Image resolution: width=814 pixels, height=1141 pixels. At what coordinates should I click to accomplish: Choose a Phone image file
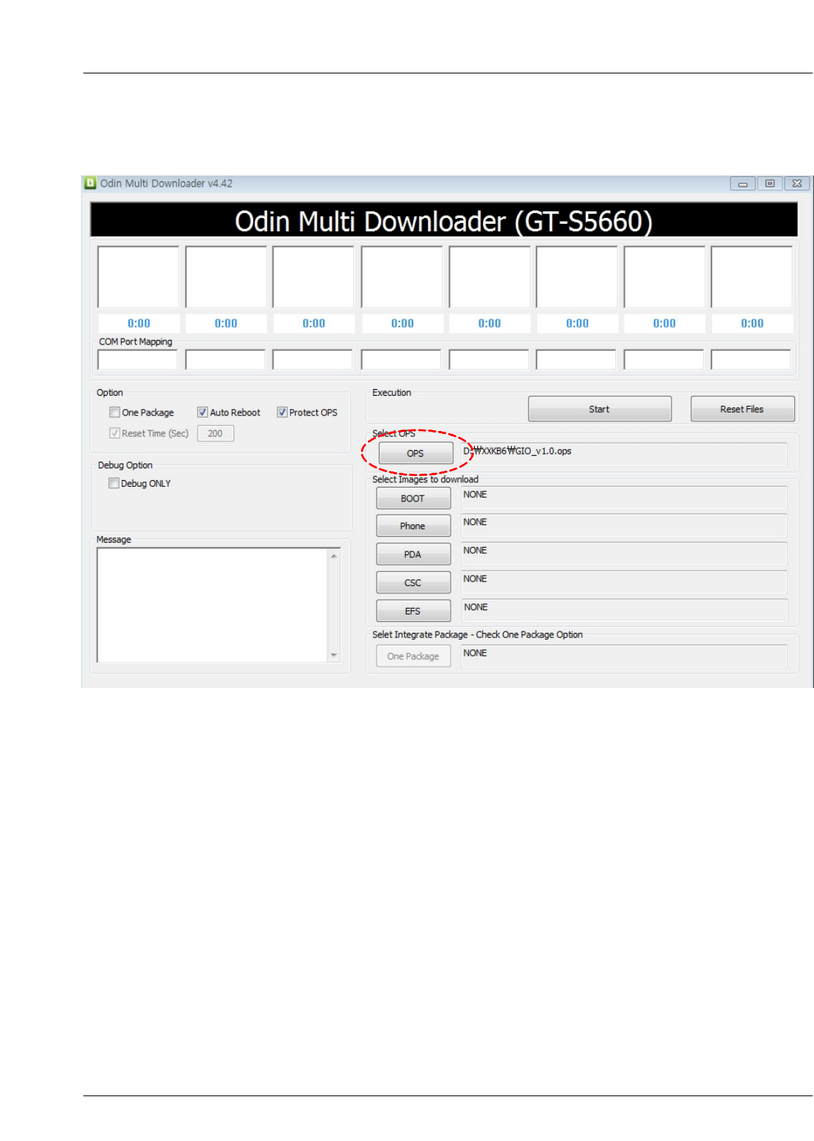413,526
